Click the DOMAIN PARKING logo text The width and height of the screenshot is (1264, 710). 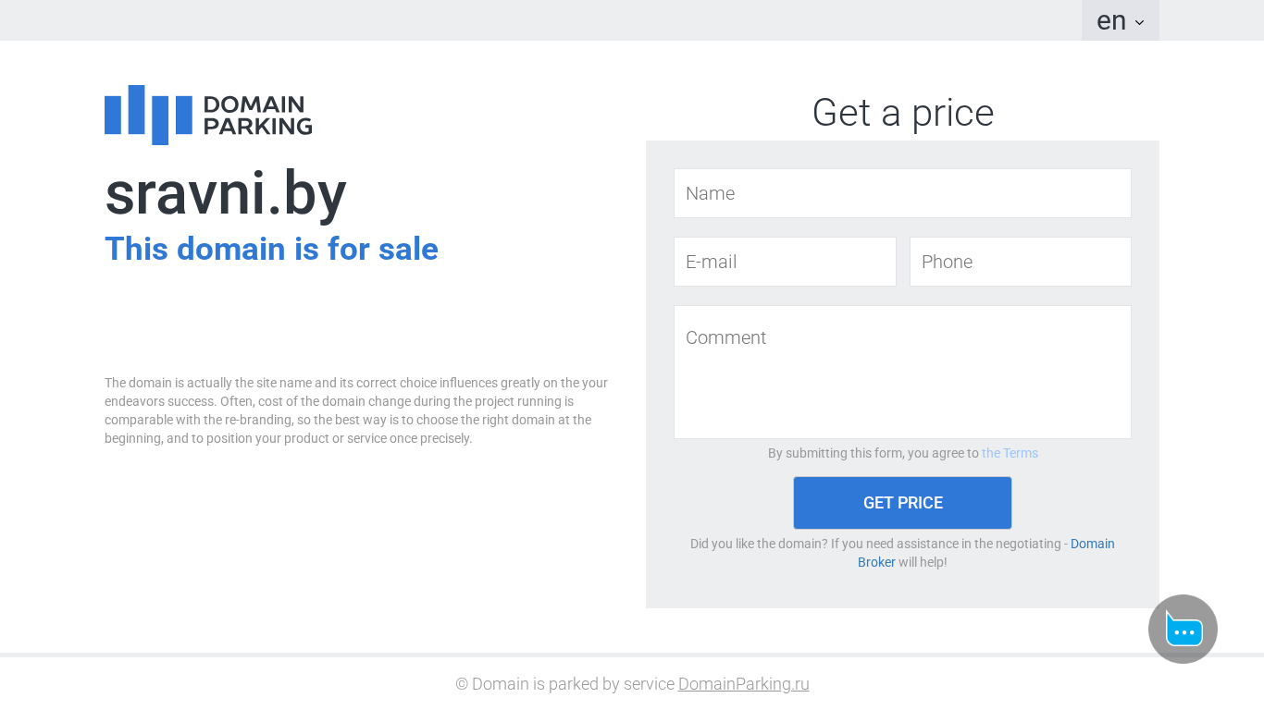pyautogui.click(x=257, y=116)
